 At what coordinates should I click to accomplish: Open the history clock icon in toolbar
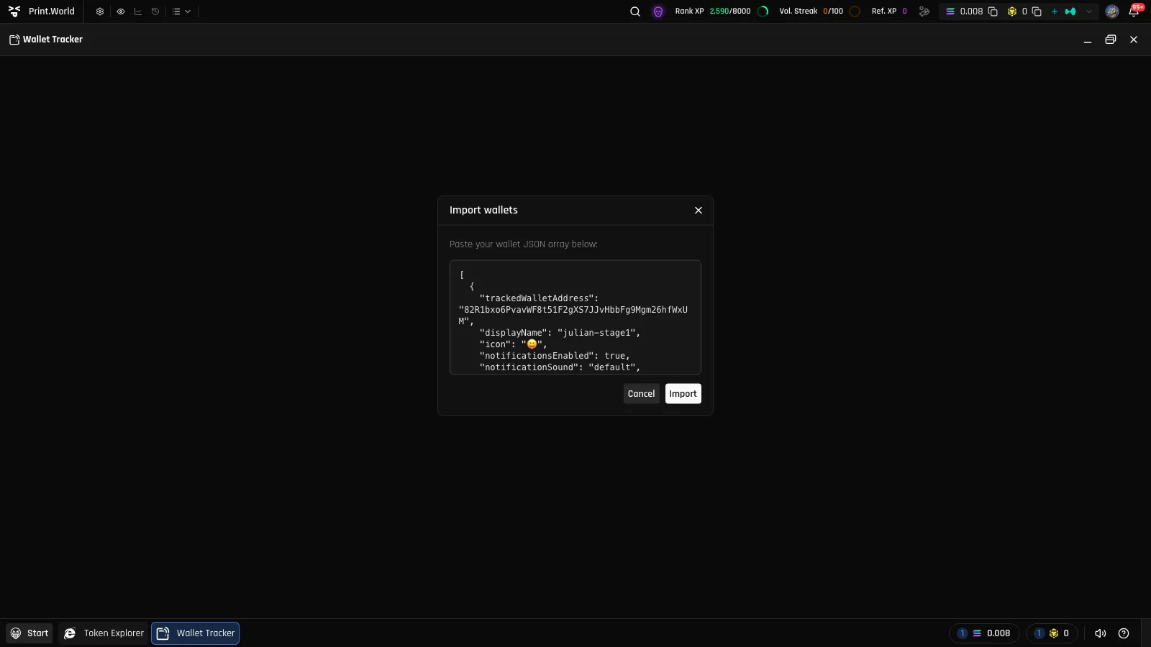click(x=155, y=12)
